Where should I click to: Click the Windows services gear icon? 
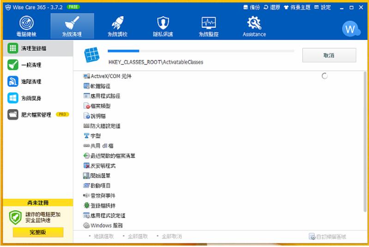[x=86, y=225]
